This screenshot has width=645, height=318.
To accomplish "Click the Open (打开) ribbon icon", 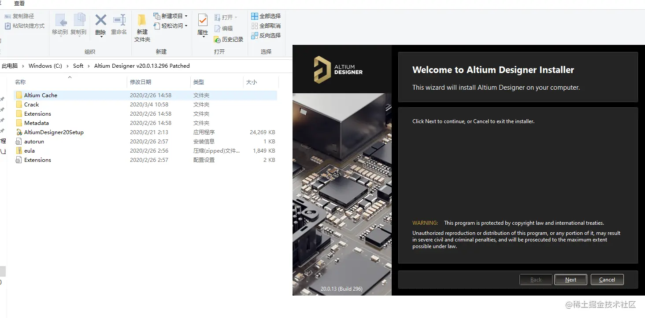I will click(x=217, y=18).
